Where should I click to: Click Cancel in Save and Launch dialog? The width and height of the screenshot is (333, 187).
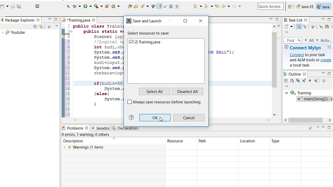coord(189,118)
